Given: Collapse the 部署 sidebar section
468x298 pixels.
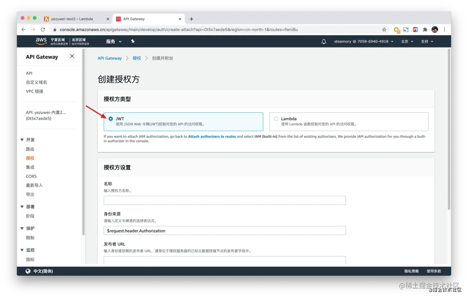Looking at the screenshot, I should click(22, 207).
